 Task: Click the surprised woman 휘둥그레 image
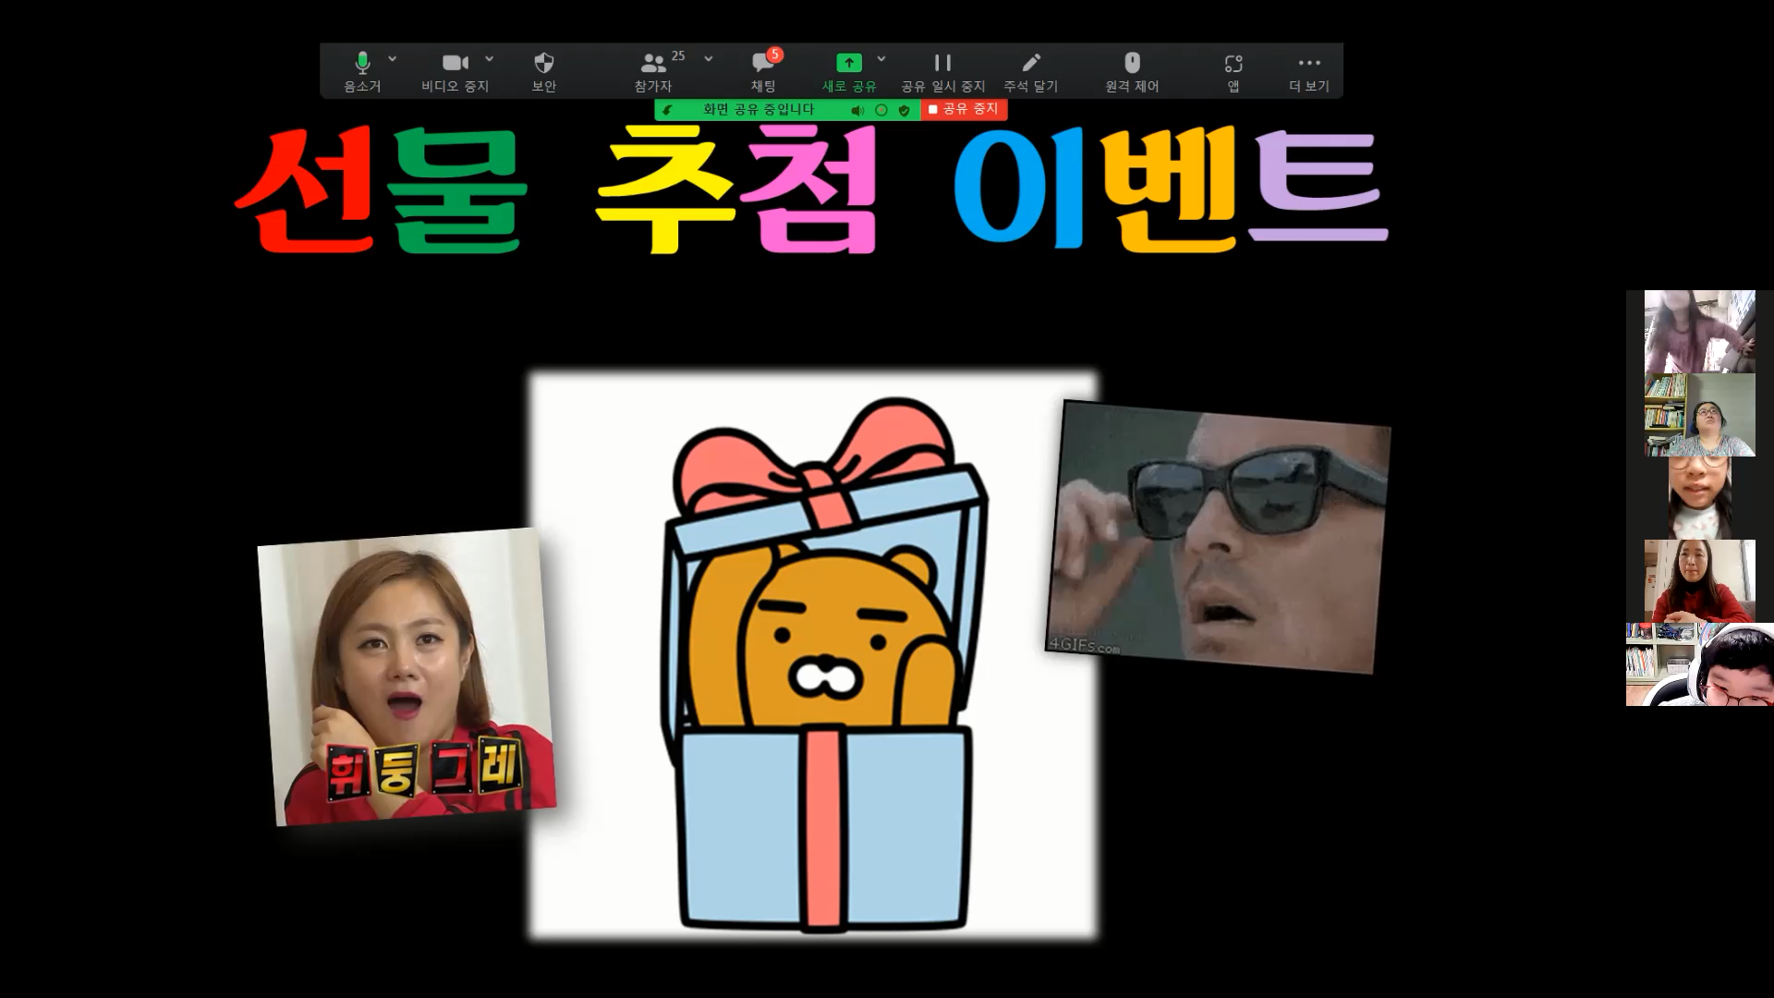point(407,677)
